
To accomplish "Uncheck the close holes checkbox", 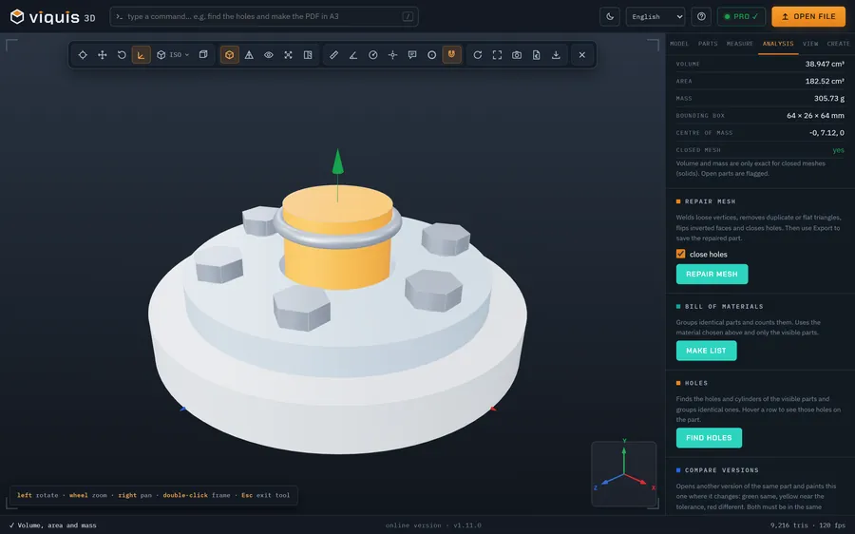I will [680, 254].
